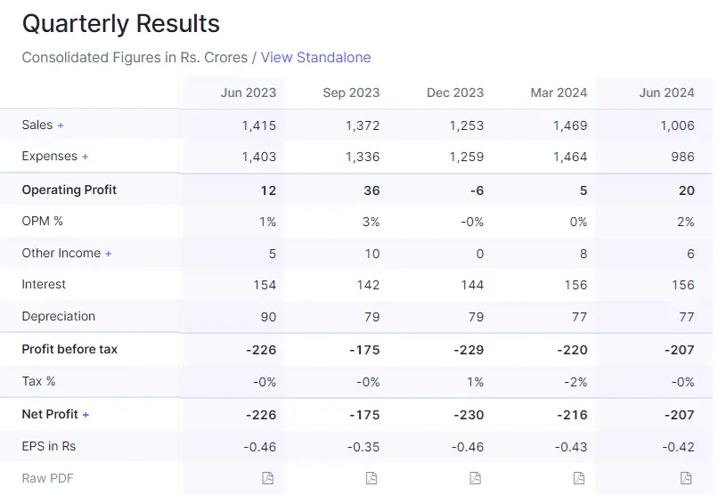Viewport: 718px width, 495px height.
Task: Select the Jun 2024 column header
Action: (x=666, y=93)
